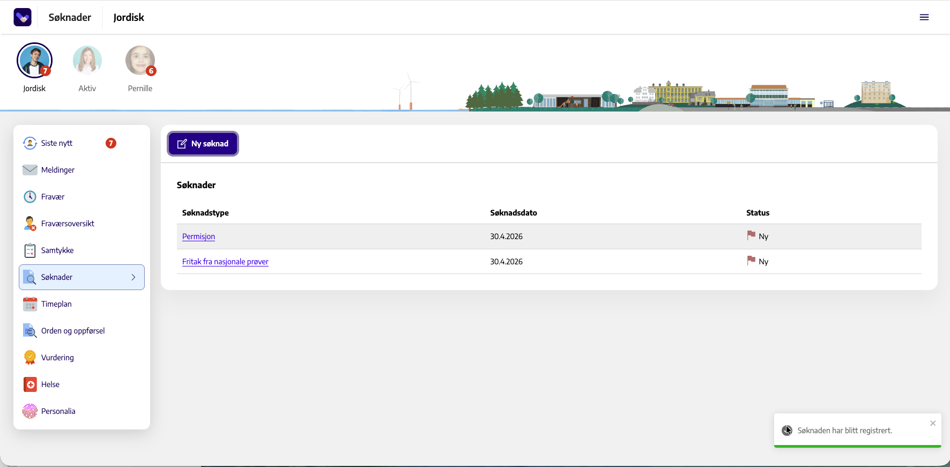Open Vurdering medal icon
Viewport: 950px width, 467px height.
pyautogui.click(x=30, y=358)
